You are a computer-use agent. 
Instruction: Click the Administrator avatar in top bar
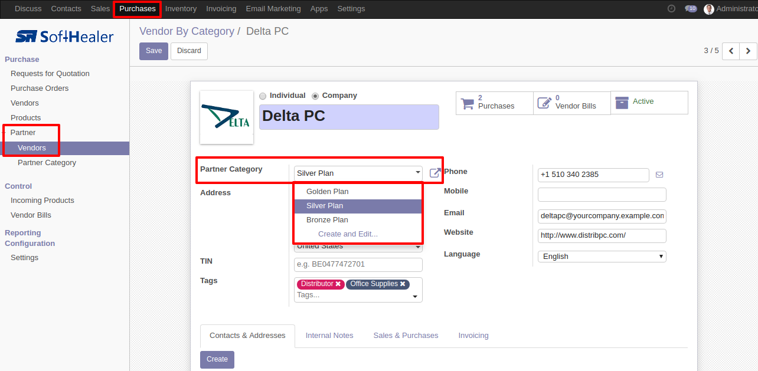click(x=709, y=9)
